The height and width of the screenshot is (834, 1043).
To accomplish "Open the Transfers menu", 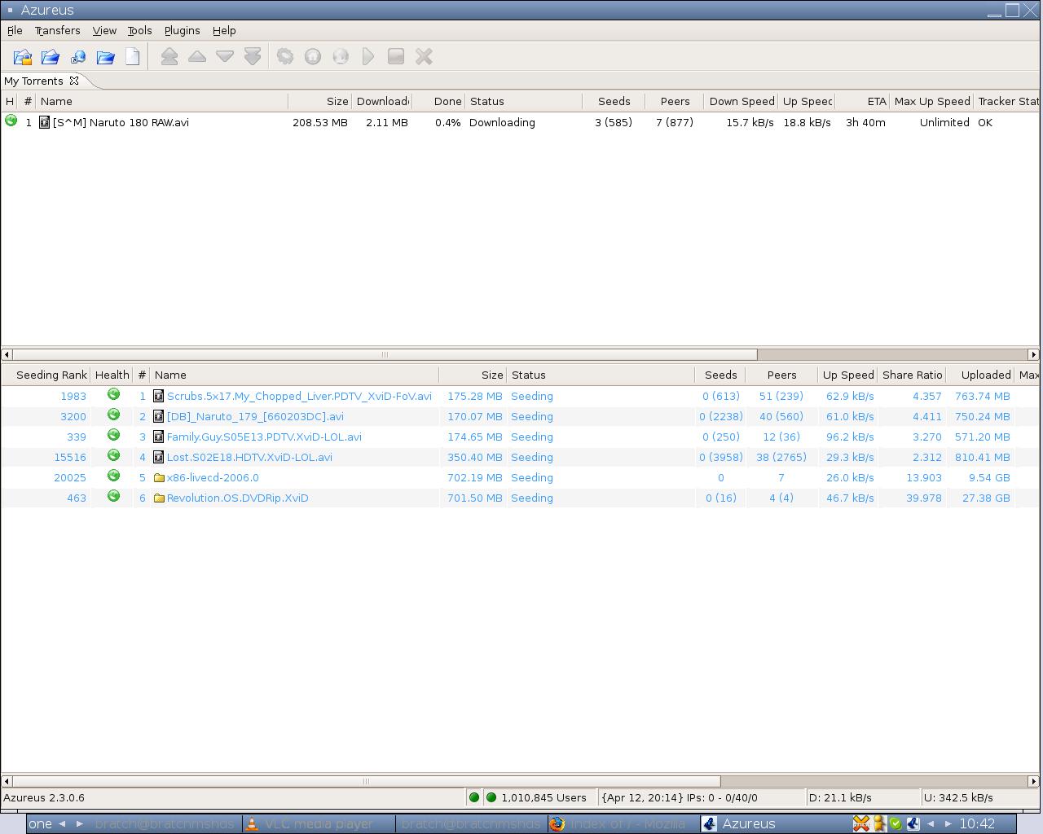I will coord(57,30).
